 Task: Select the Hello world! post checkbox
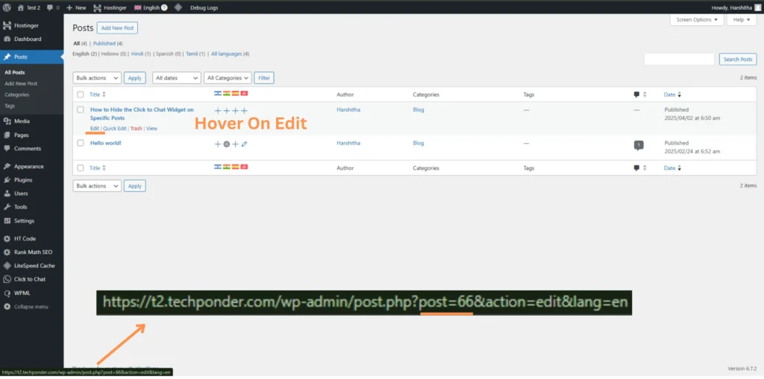click(x=81, y=143)
